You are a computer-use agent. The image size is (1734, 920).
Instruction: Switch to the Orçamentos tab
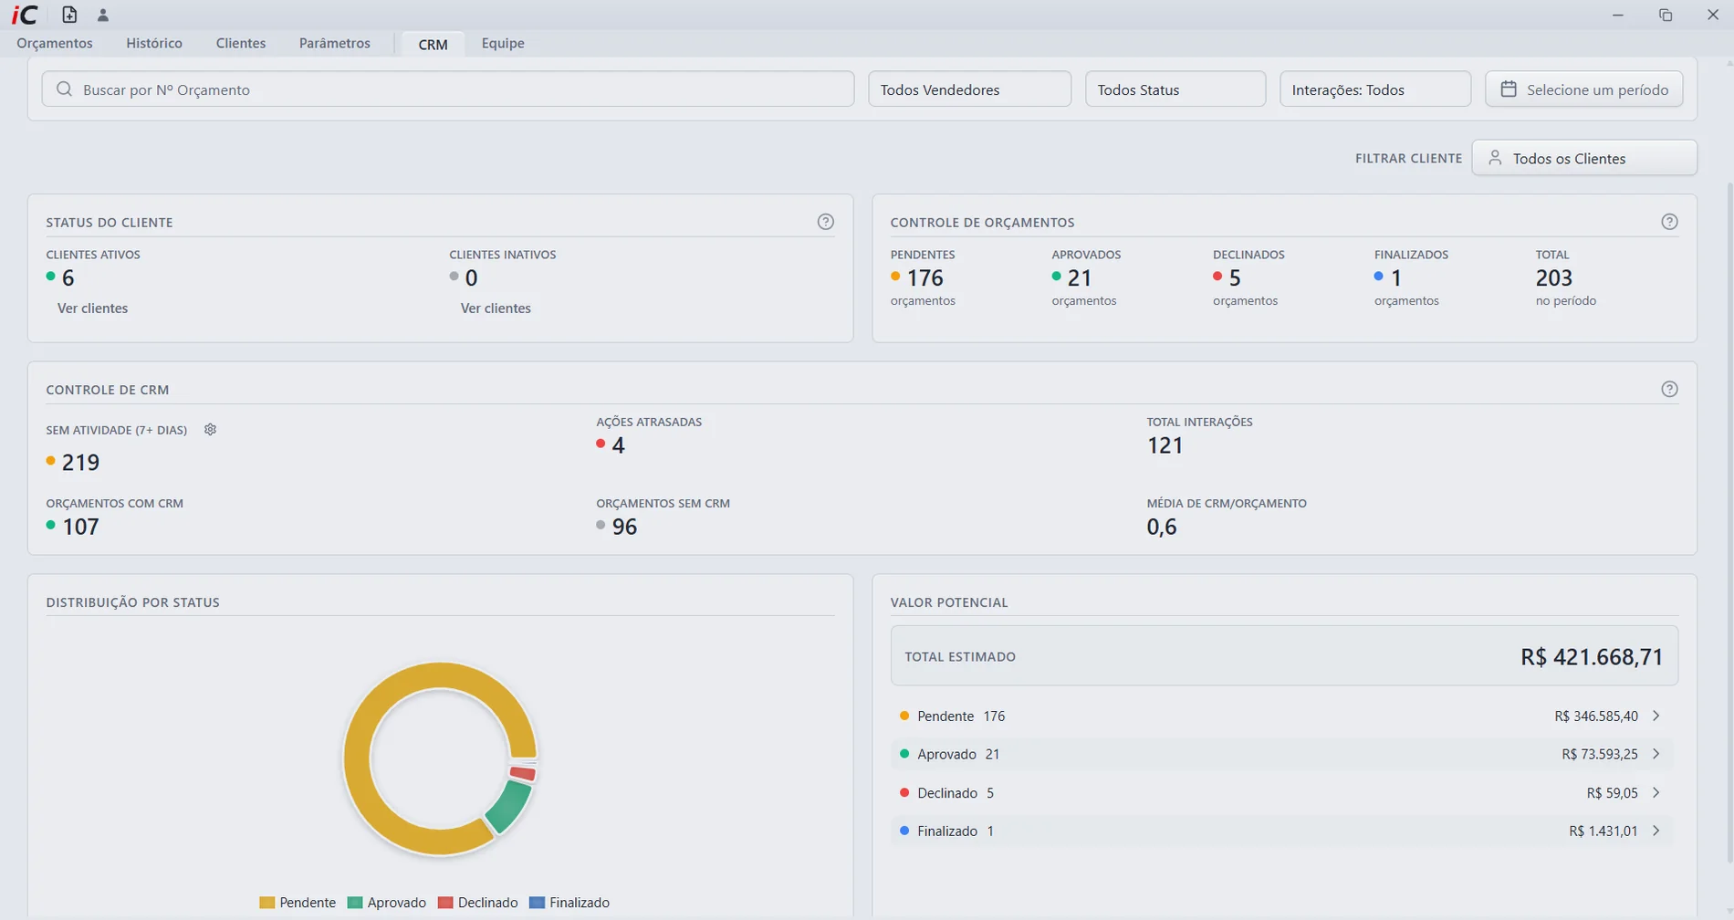point(55,43)
